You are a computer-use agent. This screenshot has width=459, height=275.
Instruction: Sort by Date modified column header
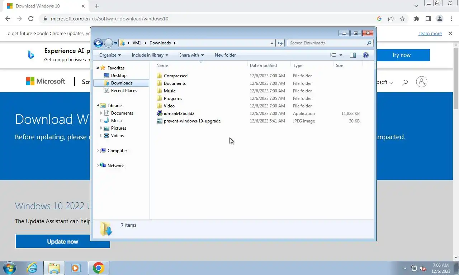269,66
